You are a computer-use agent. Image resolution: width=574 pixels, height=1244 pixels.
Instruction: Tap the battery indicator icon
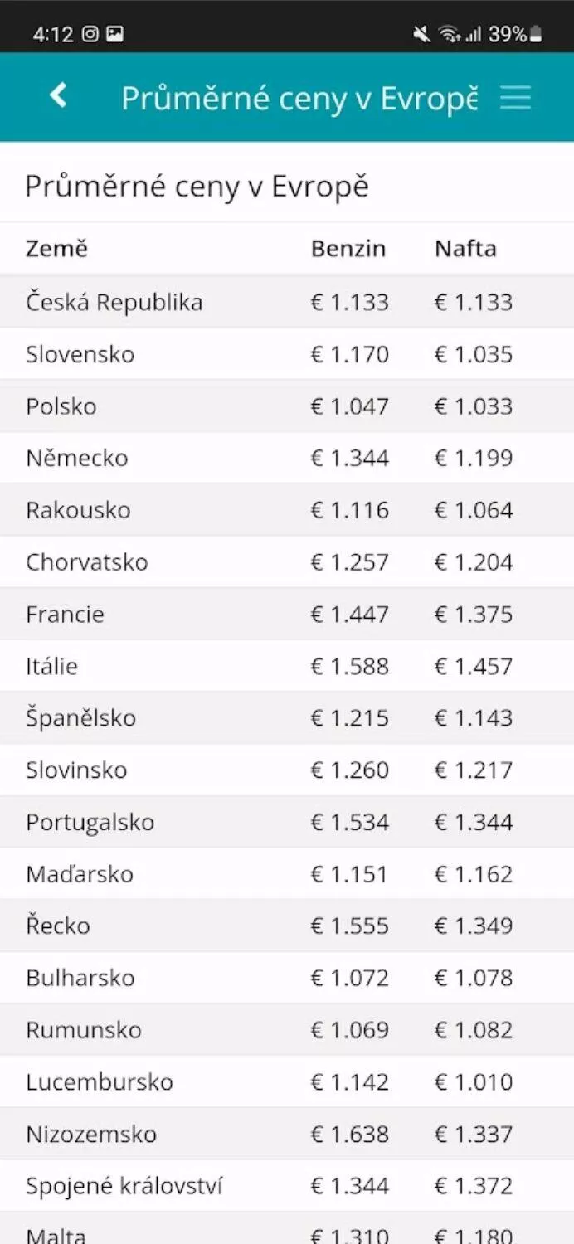(536, 34)
